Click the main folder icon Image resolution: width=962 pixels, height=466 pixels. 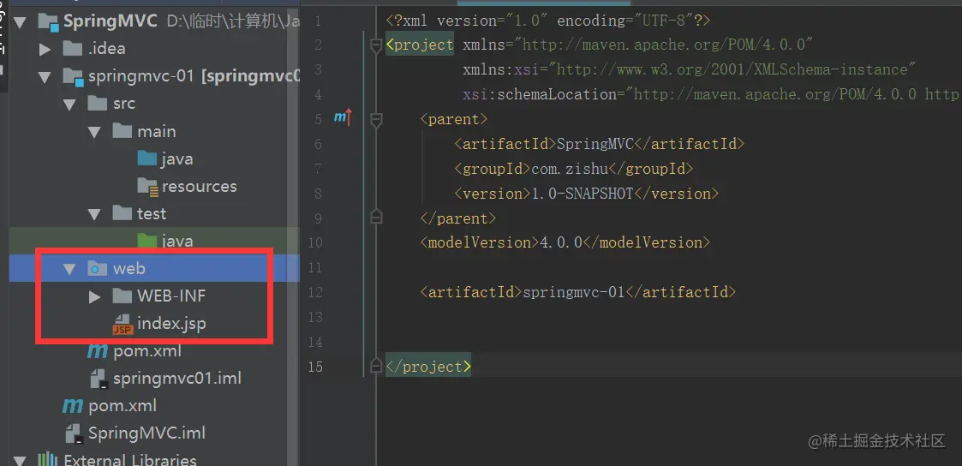coord(122,130)
